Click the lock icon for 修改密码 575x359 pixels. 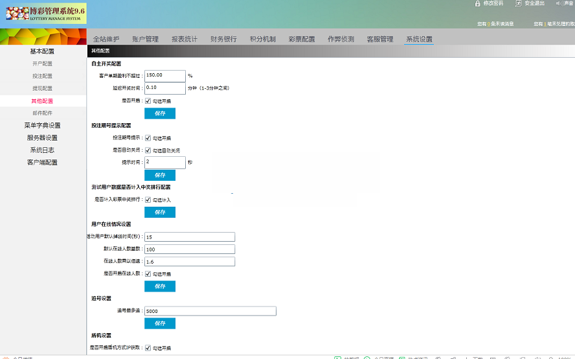tap(478, 4)
